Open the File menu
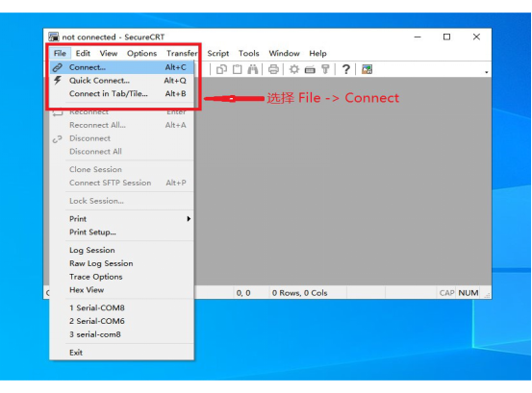The width and height of the screenshot is (532, 393). [60, 53]
